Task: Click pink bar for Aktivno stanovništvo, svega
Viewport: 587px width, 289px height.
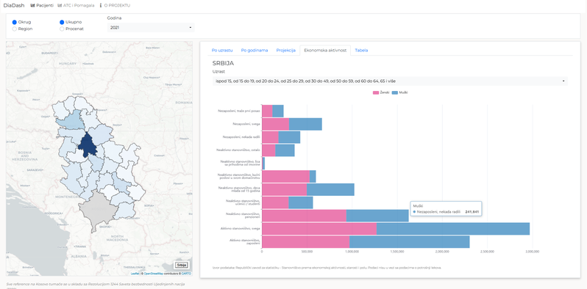Action: pos(319,229)
